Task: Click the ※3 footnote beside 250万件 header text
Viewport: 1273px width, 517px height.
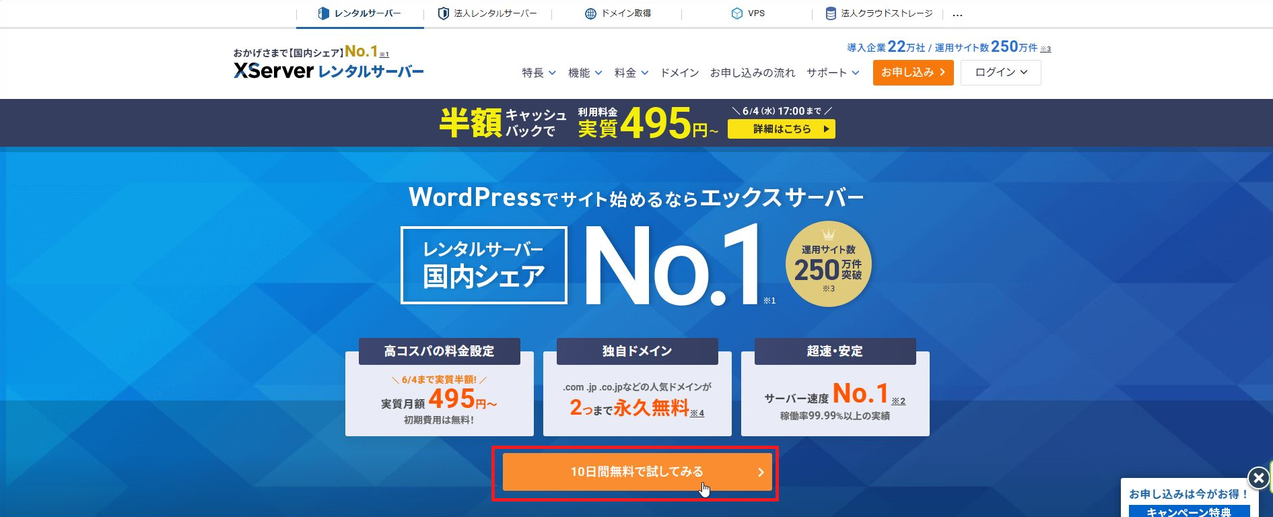Action: tap(1045, 48)
